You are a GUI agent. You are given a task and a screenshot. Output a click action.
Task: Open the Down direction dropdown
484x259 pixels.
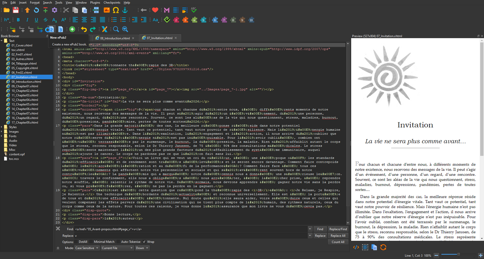point(143,248)
